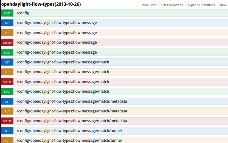Screen dimensions: 228x143
Task: Open the POST flow-message/match path link
Action: [x=63, y=92]
